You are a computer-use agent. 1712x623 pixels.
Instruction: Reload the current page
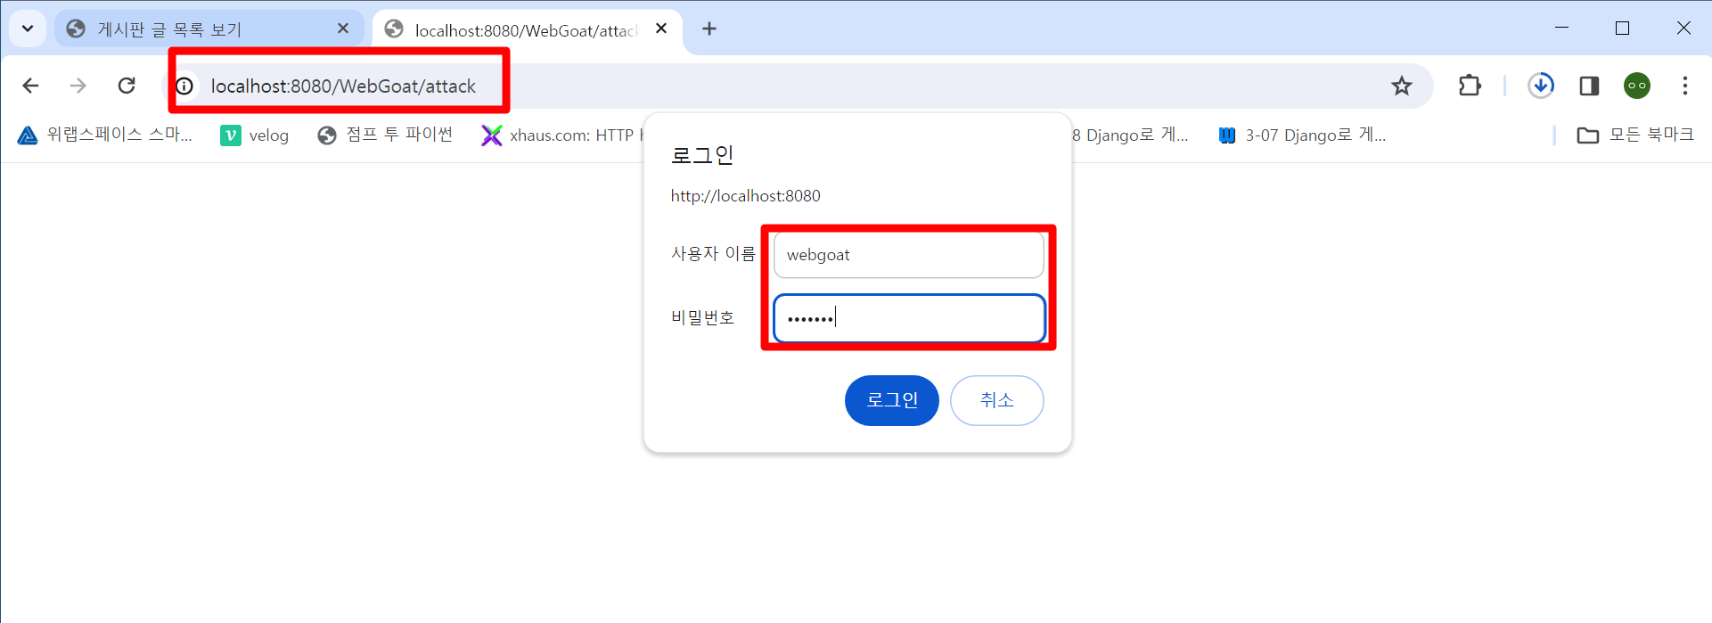point(127,86)
